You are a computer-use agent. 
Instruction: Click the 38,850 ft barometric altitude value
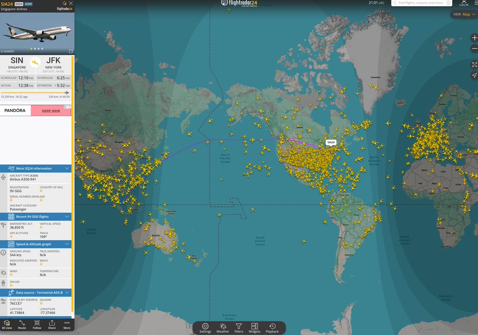(17, 227)
